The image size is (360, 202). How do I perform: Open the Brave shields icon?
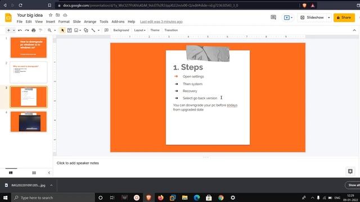pyautogui.click(x=304, y=5)
